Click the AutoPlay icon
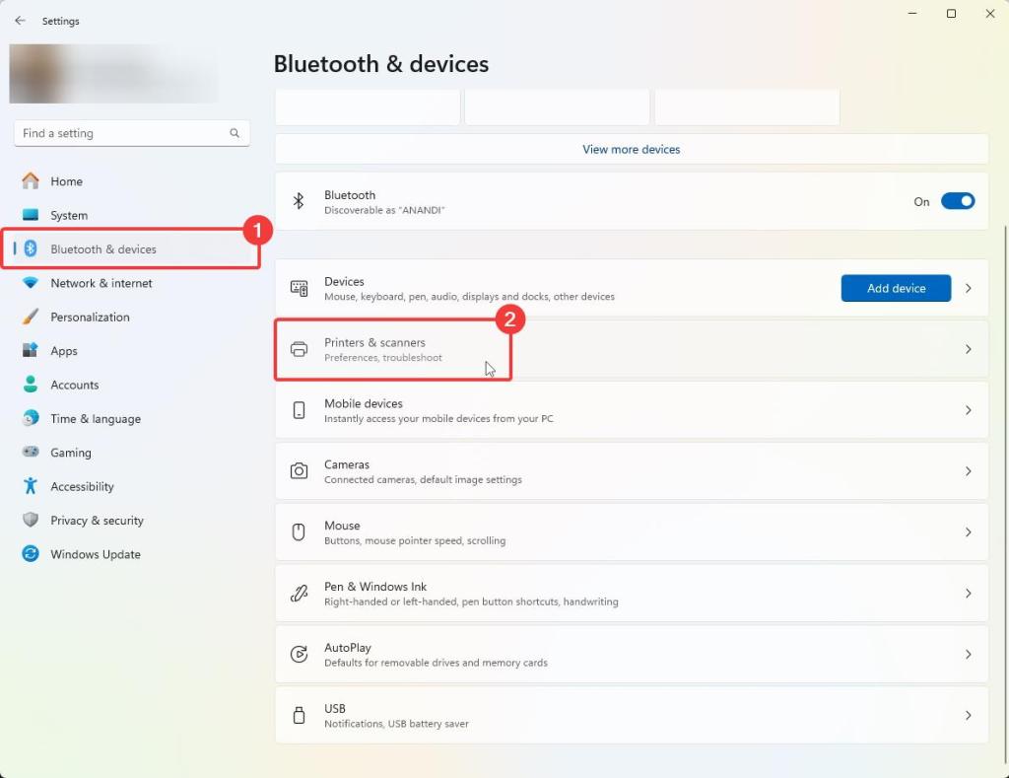 (299, 655)
